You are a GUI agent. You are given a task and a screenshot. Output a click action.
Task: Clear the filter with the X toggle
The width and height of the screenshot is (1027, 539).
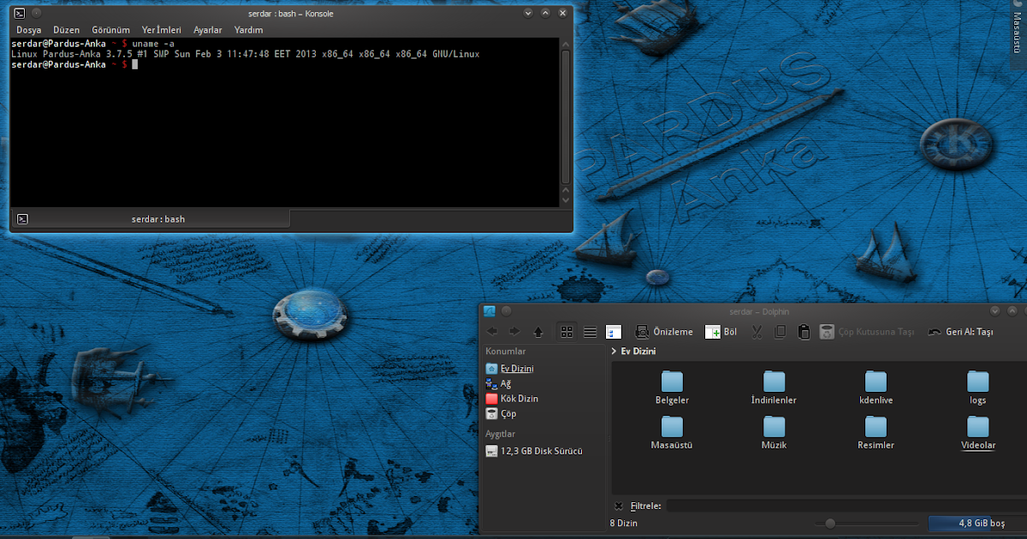pyautogui.click(x=618, y=506)
